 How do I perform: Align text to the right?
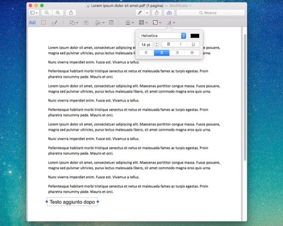point(177,53)
